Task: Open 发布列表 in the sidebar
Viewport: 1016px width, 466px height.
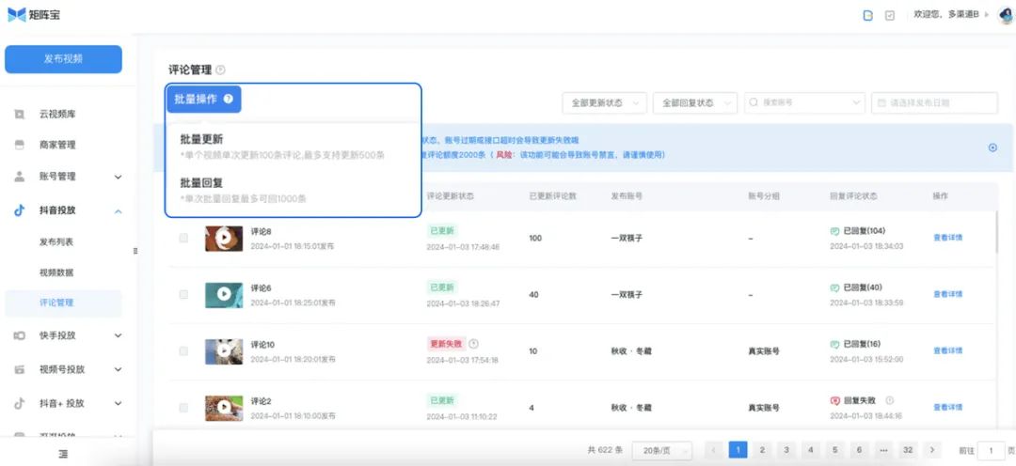Action: tap(56, 242)
